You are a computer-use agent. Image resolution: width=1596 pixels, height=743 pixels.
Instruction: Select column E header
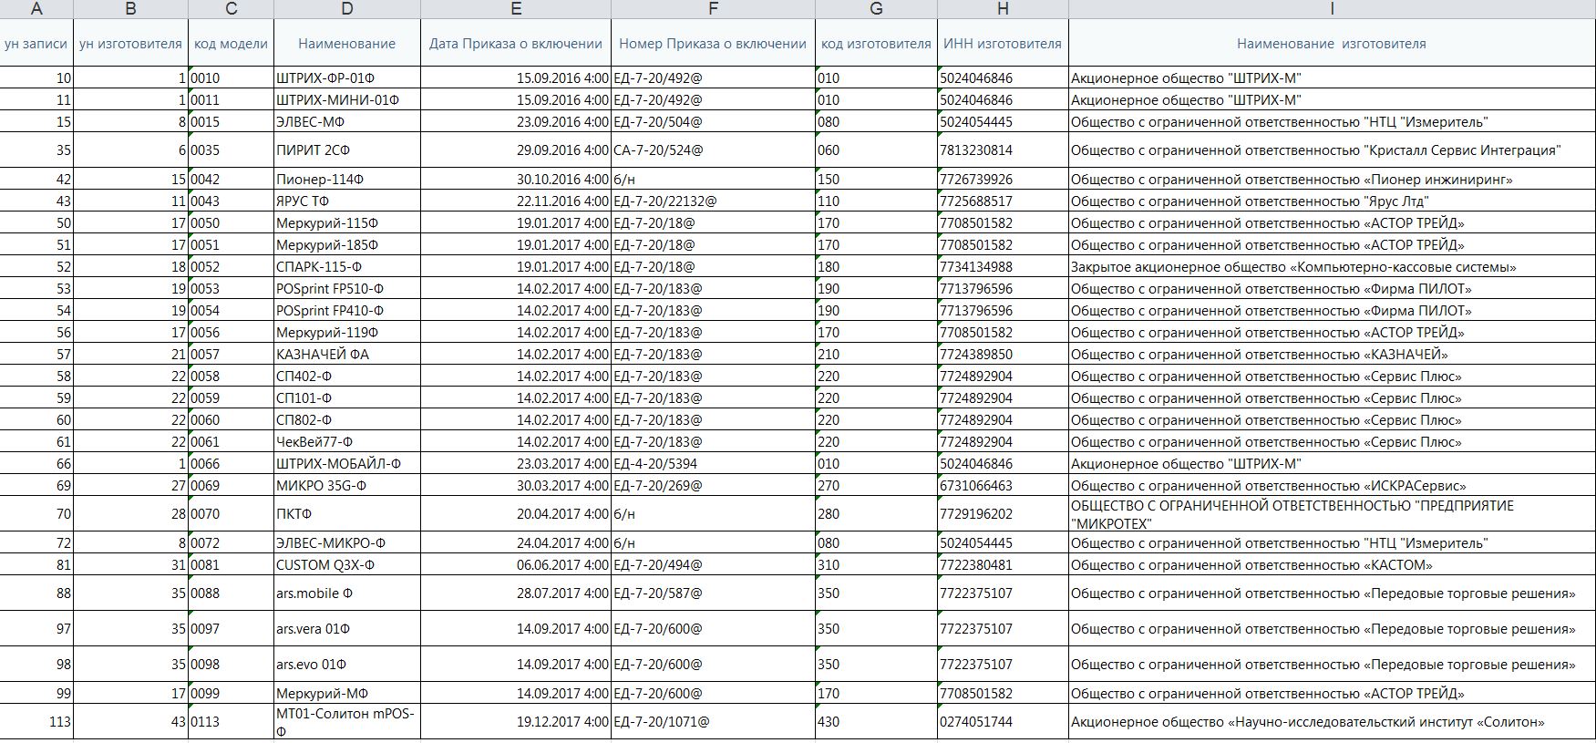[x=516, y=9]
